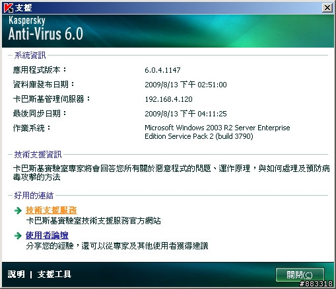The width and height of the screenshot is (336, 289).
Task: Click the 關閉(C) button
Action: (x=300, y=274)
